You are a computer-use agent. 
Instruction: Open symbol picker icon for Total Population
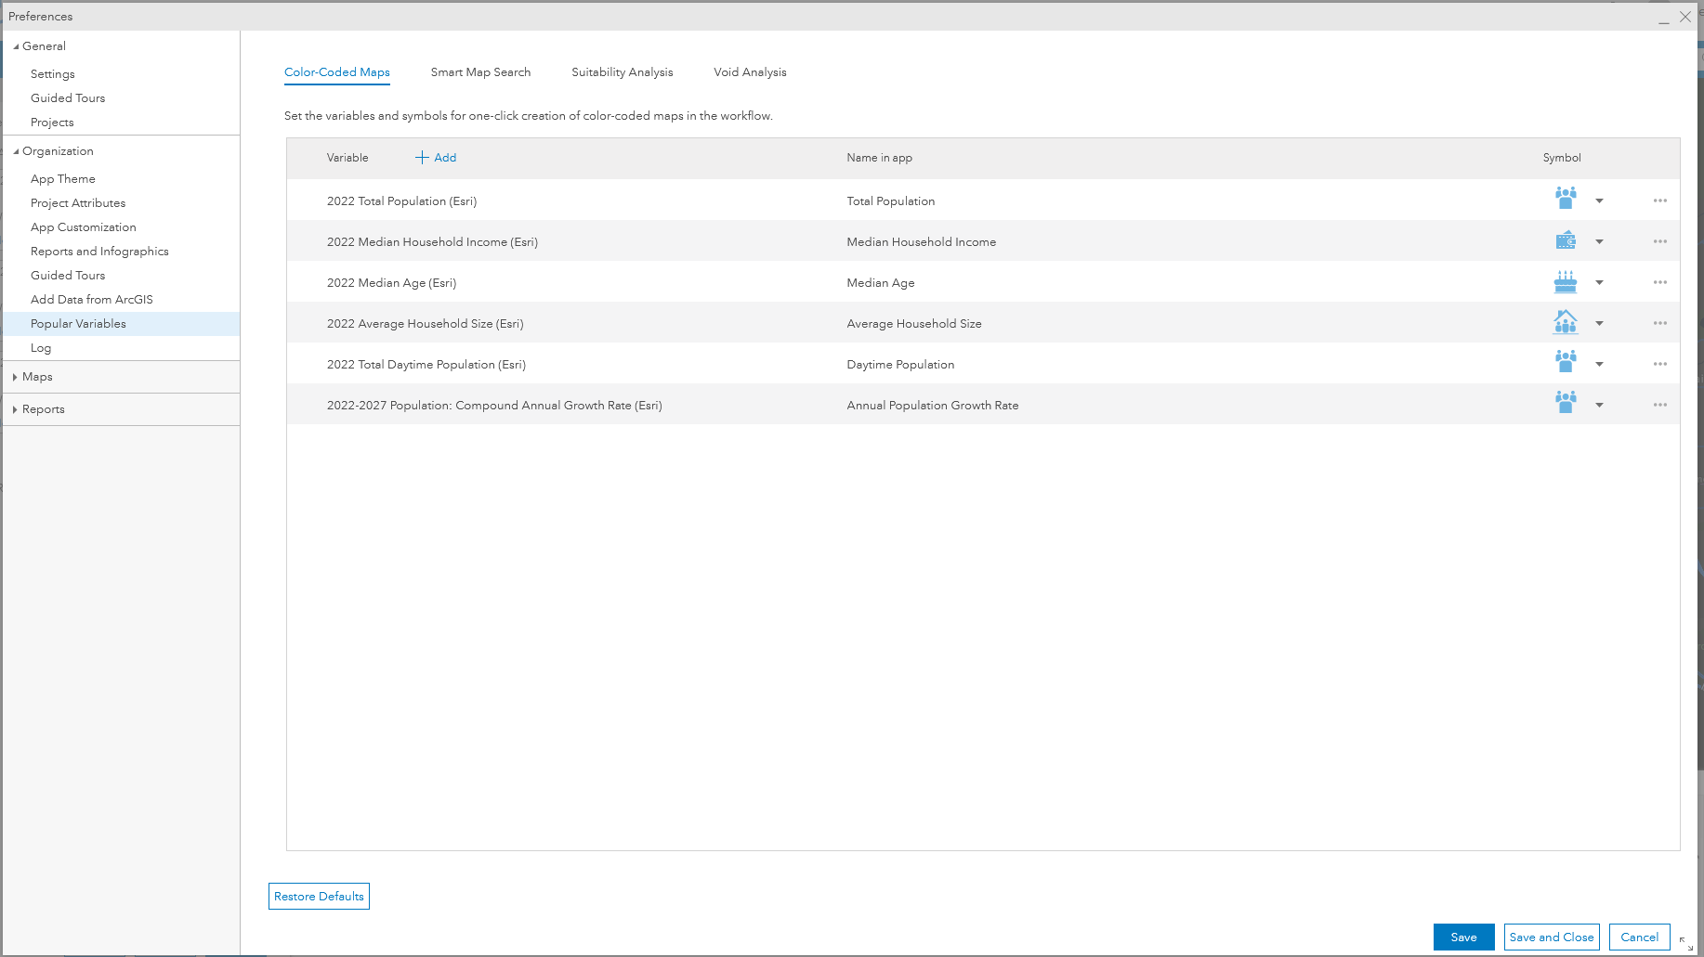(1565, 200)
